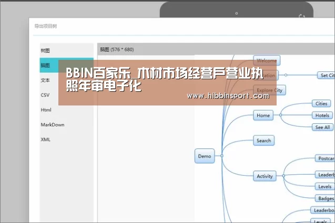The width and height of the screenshot is (335, 223).
Task: Click the Badges node
Action: pyautogui.click(x=325, y=198)
